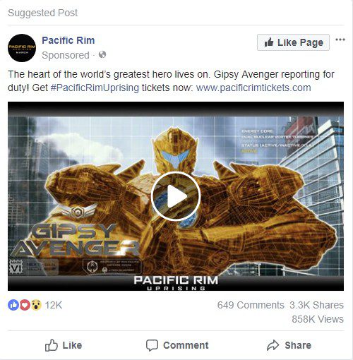Visit www.pacificrimtickets.com link

pyautogui.click(x=253, y=88)
